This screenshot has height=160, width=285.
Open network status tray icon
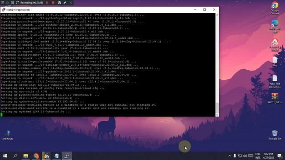click(240, 156)
